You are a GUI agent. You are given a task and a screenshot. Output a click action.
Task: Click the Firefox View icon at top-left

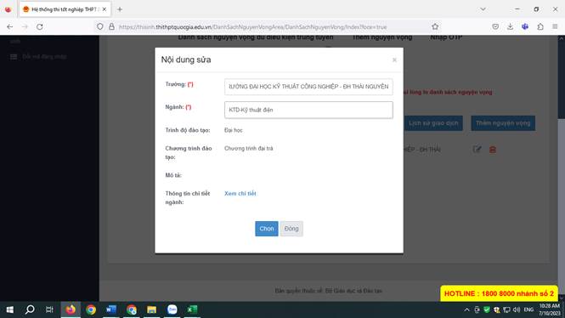coord(8,9)
